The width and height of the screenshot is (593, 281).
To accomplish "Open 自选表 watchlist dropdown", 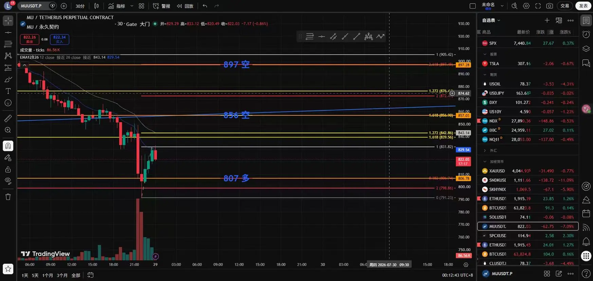I will click(491, 20).
